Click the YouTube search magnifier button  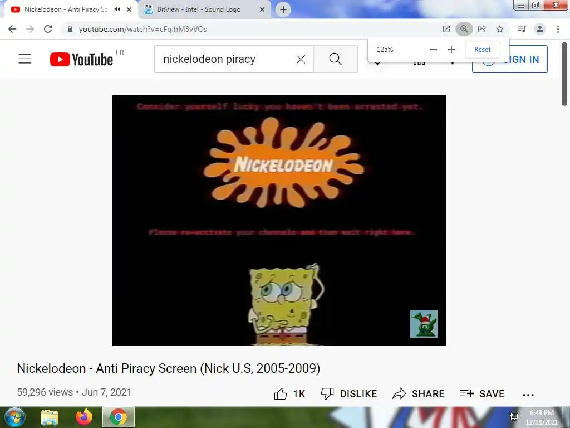click(x=336, y=59)
